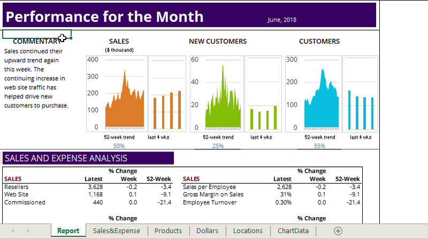
Task: Click the next sheet scroll arrow
Action: pos(28,231)
